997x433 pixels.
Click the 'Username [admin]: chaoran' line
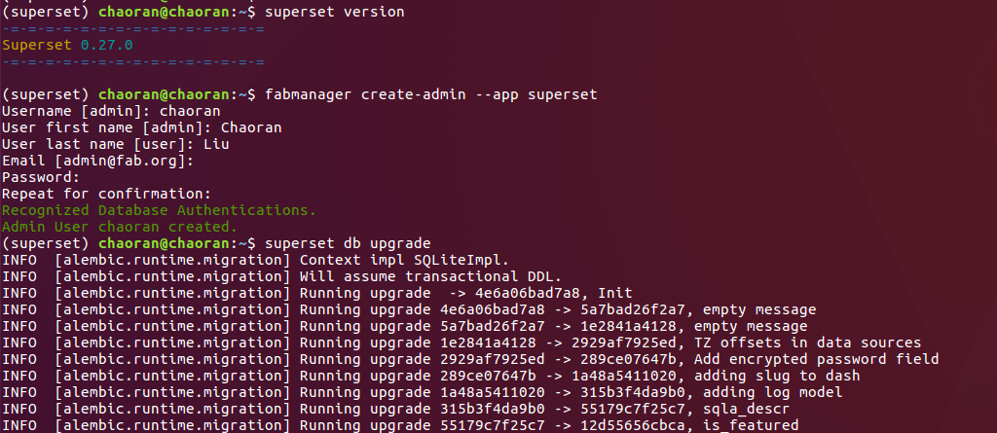111,111
